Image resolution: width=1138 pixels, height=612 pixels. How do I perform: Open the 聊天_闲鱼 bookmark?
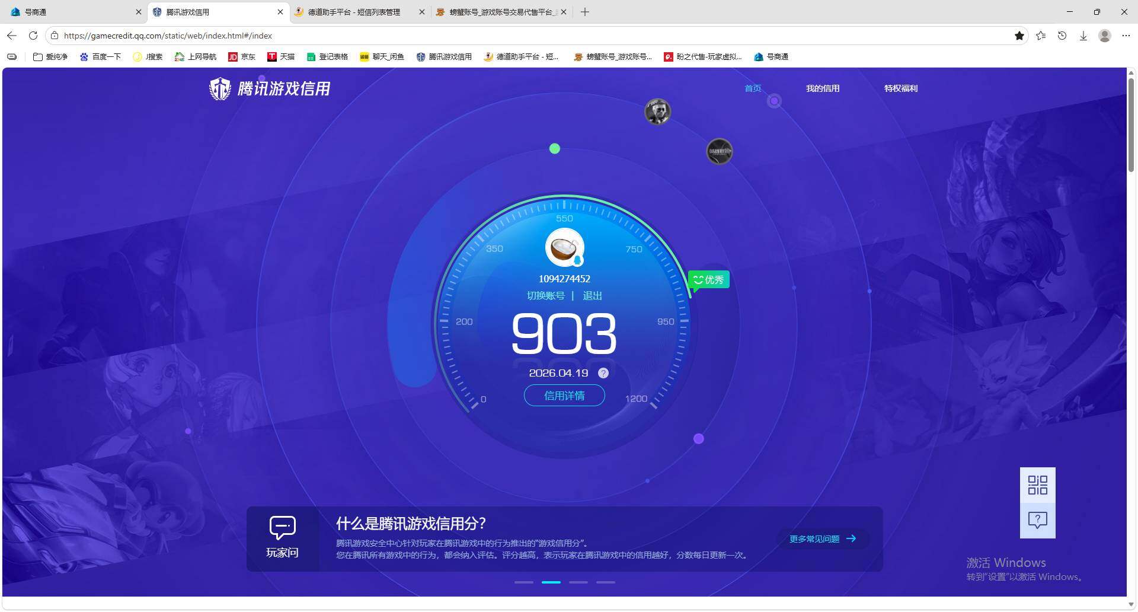pos(382,56)
